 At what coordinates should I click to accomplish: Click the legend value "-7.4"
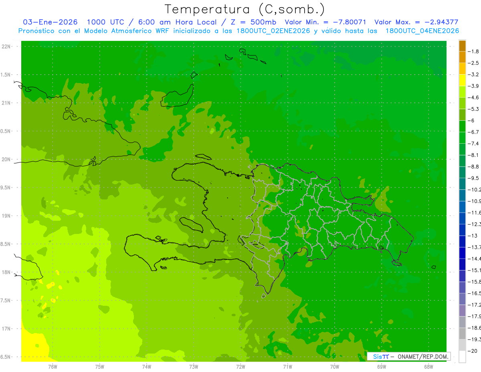473,144
